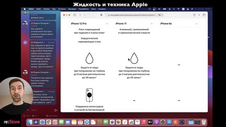The height and width of the screenshot is (127, 226).
Task: Open Google Chrome from the Dock
Action: 49,122
